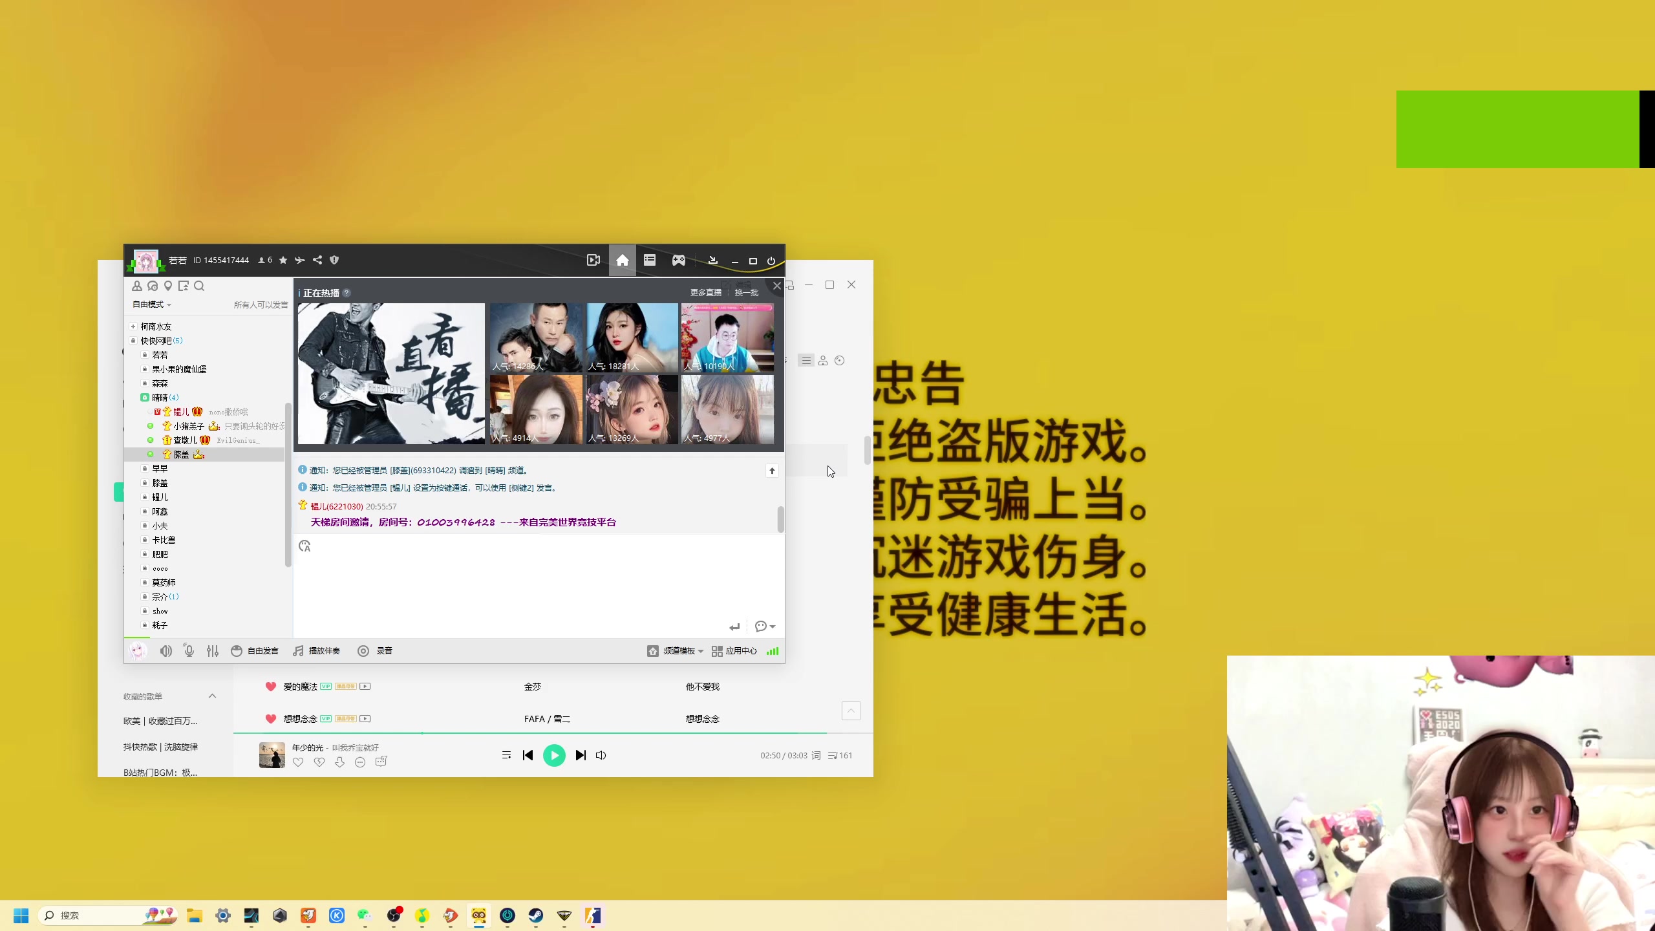The image size is (1655, 931).
Task: Open Steam from the taskbar
Action: (536, 915)
